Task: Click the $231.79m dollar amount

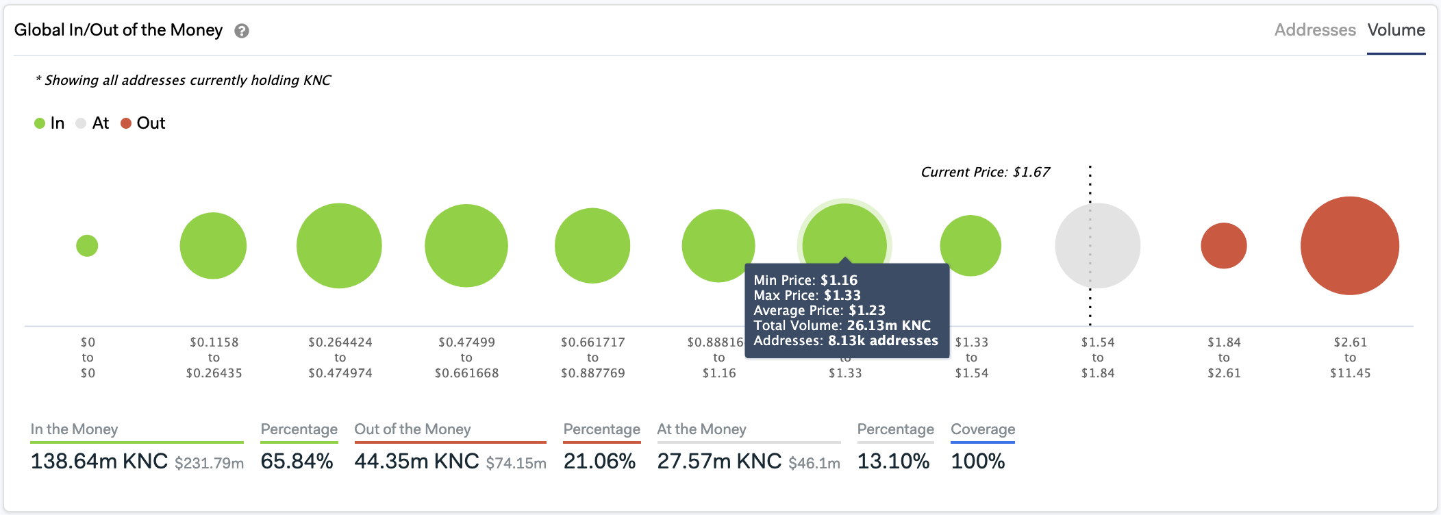Action: coord(209,464)
